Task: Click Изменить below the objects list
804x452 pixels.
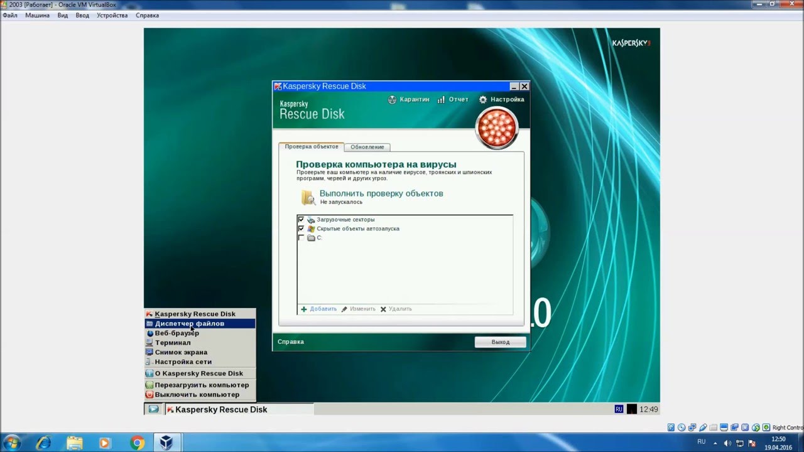Action: (358, 309)
